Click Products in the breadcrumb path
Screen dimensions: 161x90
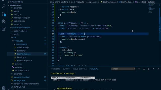click(x=80, y=2)
